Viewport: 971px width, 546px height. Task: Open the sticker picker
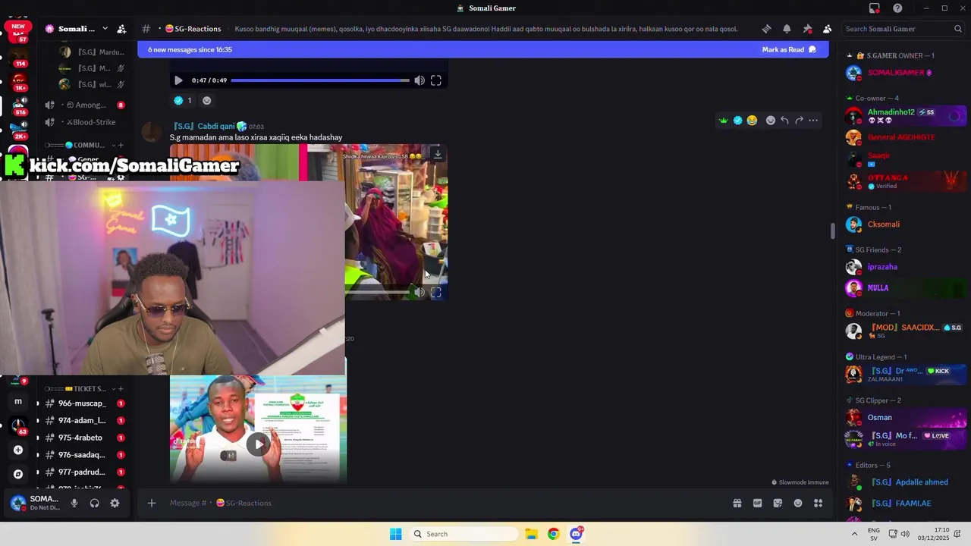[778, 503]
